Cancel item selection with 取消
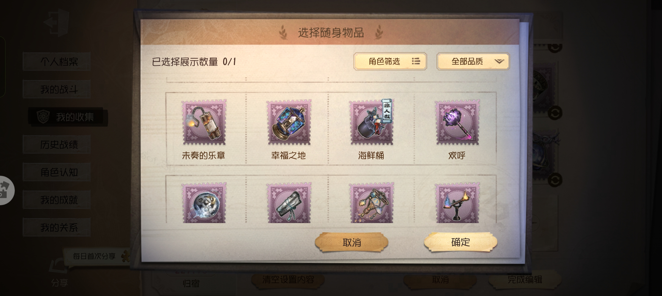Screen dimensions: 662x296 point(352,242)
